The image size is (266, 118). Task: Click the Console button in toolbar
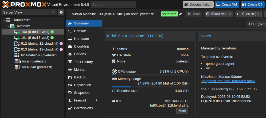point(246,14)
